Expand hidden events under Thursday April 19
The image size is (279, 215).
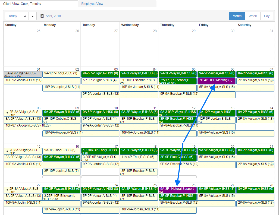[x=178, y=177]
